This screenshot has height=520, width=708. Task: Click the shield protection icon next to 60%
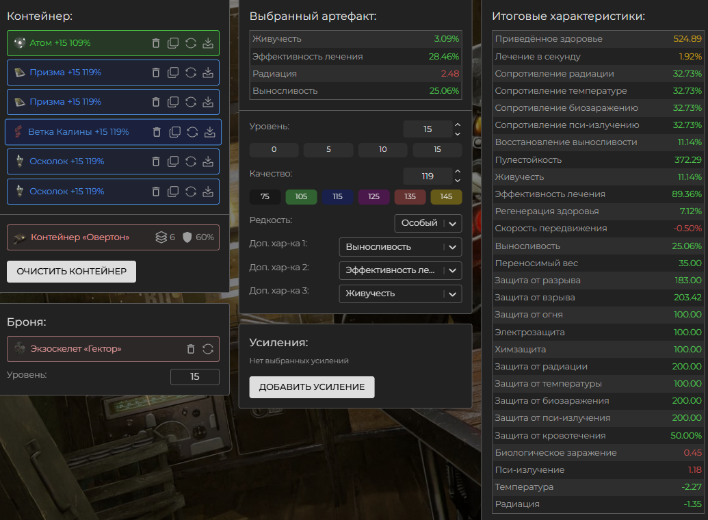click(x=187, y=237)
